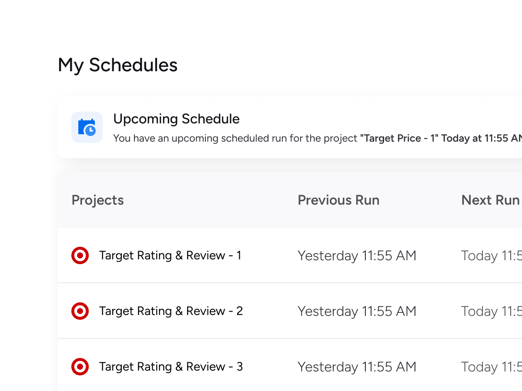Viewport: 522px width, 391px height.
Task: Sort by the Projects column header
Action: click(x=97, y=200)
